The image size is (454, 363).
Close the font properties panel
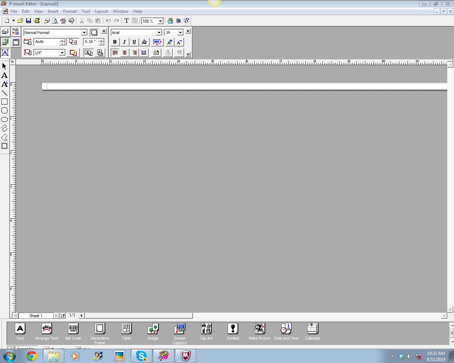188,31
